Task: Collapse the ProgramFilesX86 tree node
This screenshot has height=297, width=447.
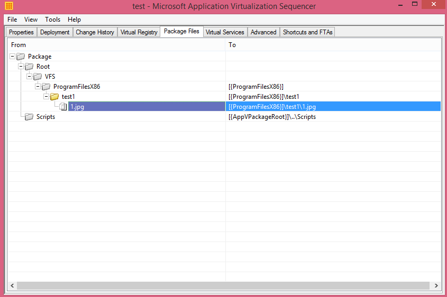Action: pos(38,86)
